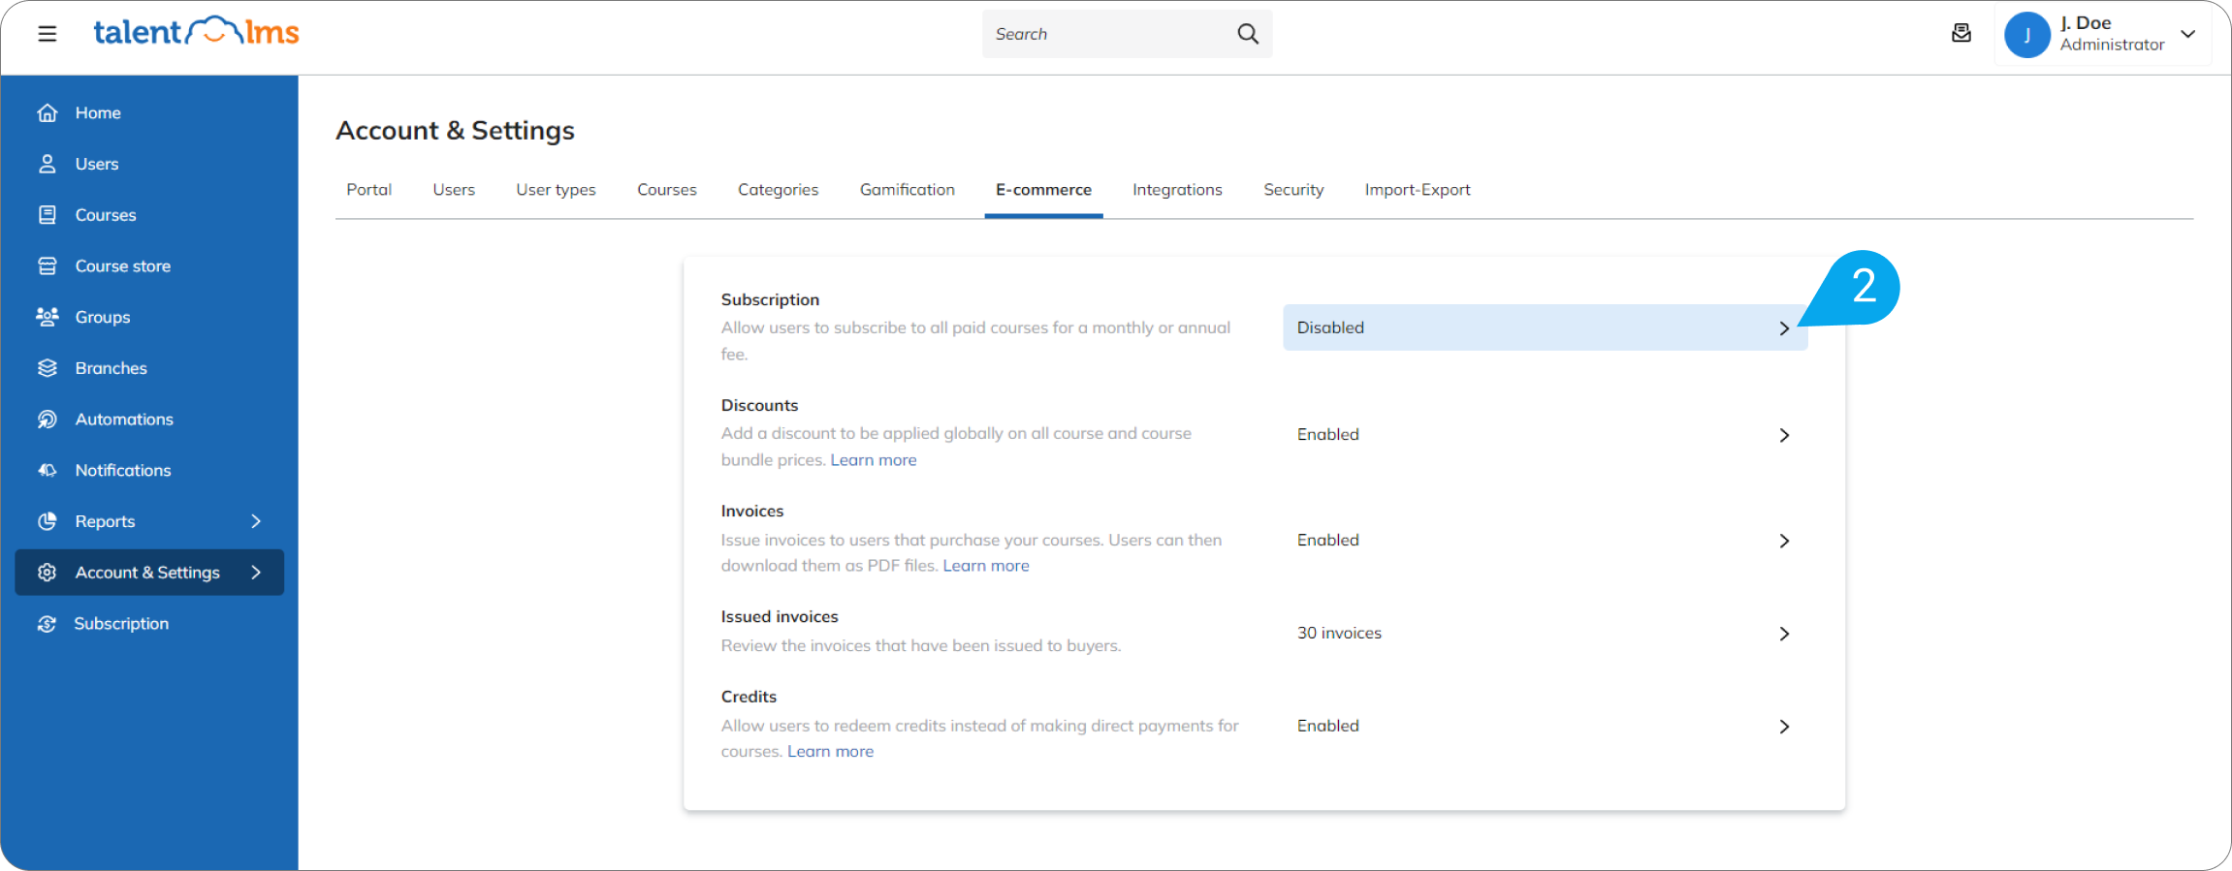Screen dimensions: 2232x871
Task: Click the Automations icon in sidebar
Action: tap(47, 420)
